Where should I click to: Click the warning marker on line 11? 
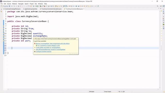pyautogui.click(x=3, y=36)
